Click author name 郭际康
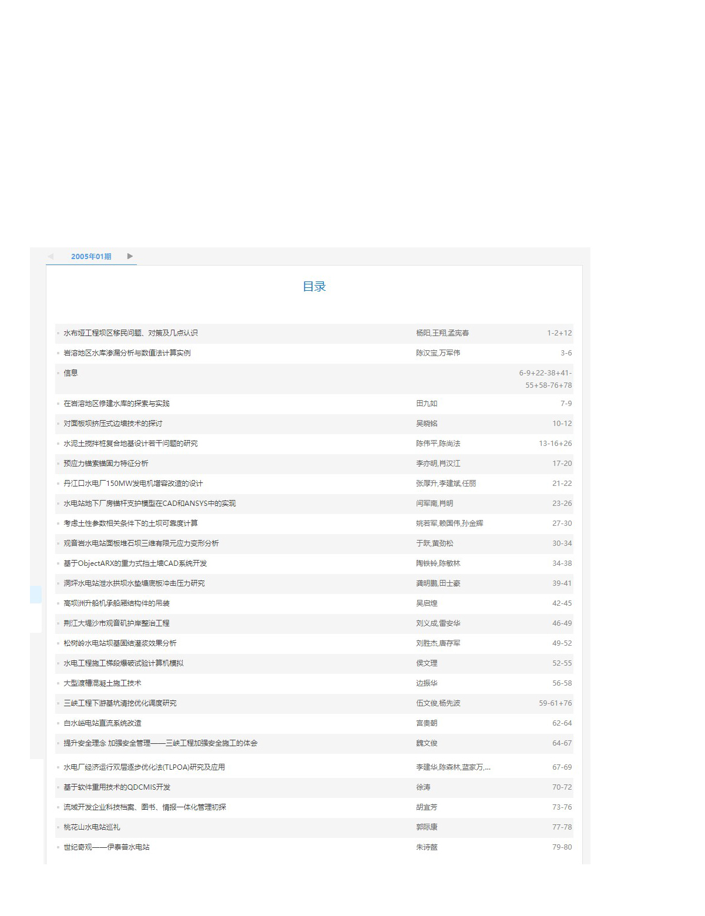The height and width of the screenshot is (916, 705). pos(427,827)
